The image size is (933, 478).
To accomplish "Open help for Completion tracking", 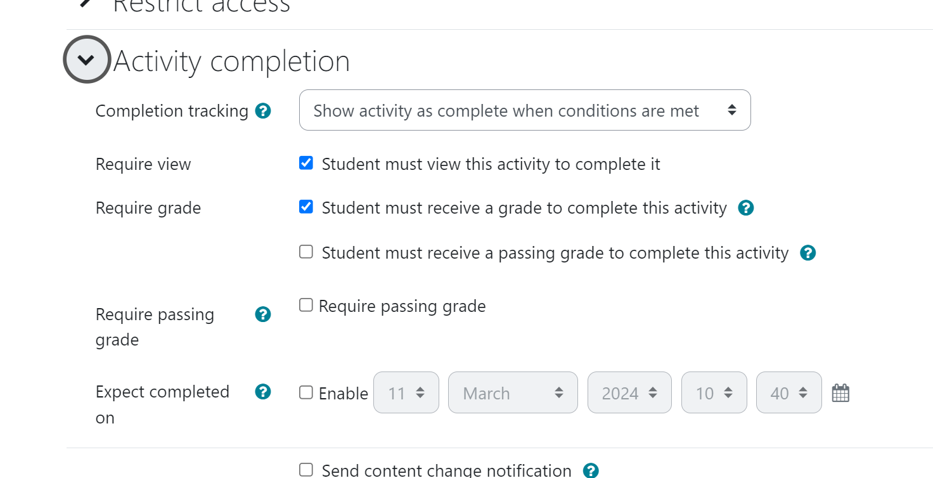I will click(263, 111).
